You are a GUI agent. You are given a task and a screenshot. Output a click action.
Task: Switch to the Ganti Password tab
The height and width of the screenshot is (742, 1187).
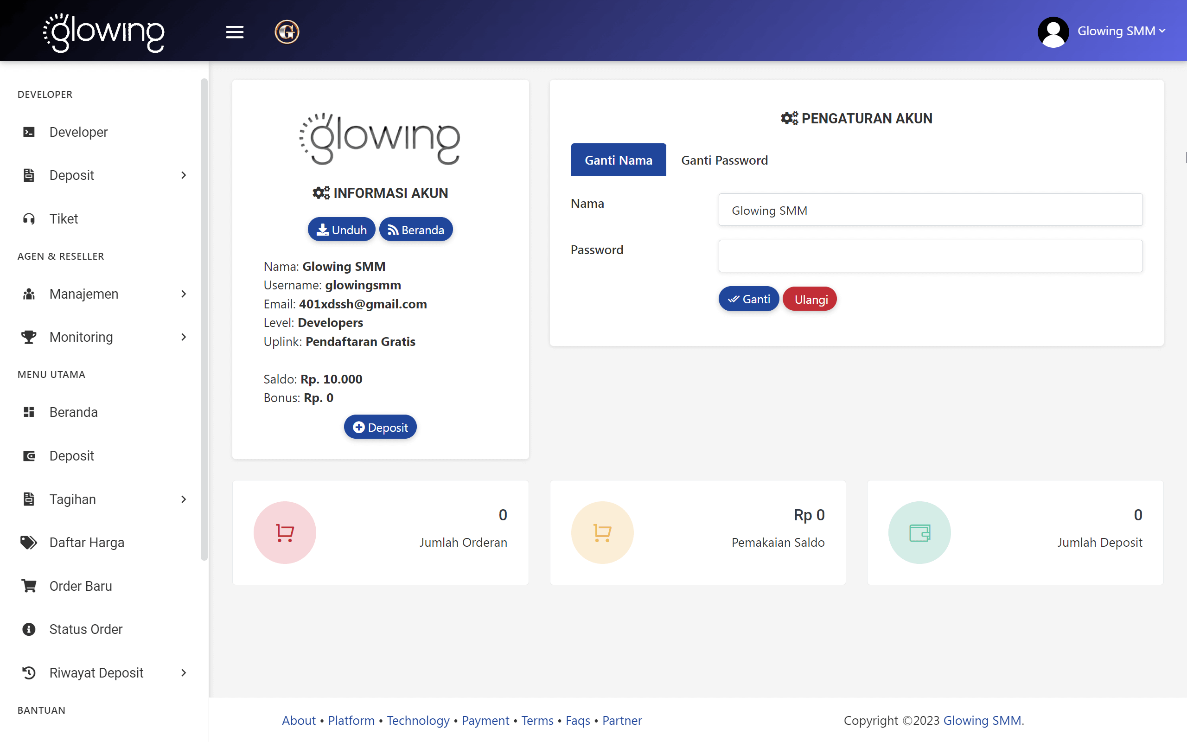click(724, 160)
